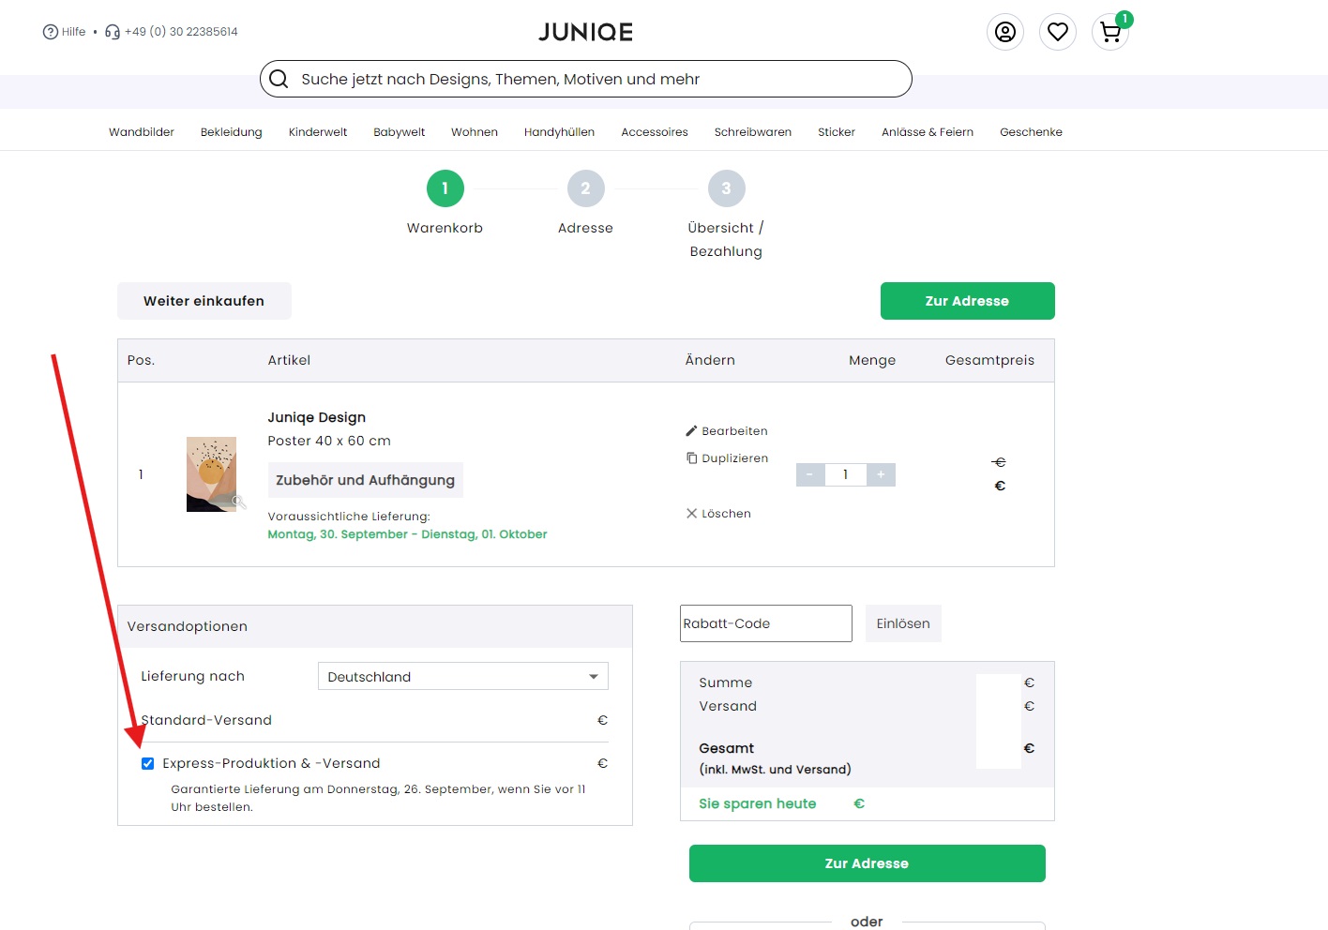1328x930 pixels.
Task: Click the headset phone support icon
Action: pos(113,32)
